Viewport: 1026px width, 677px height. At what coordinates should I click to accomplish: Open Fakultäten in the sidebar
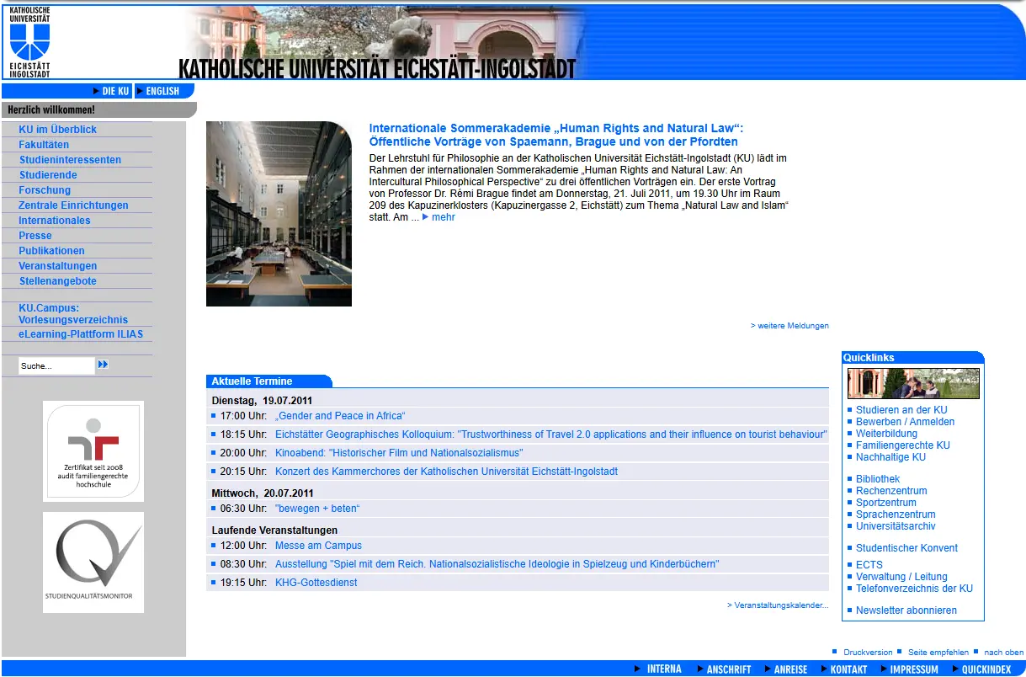44,145
